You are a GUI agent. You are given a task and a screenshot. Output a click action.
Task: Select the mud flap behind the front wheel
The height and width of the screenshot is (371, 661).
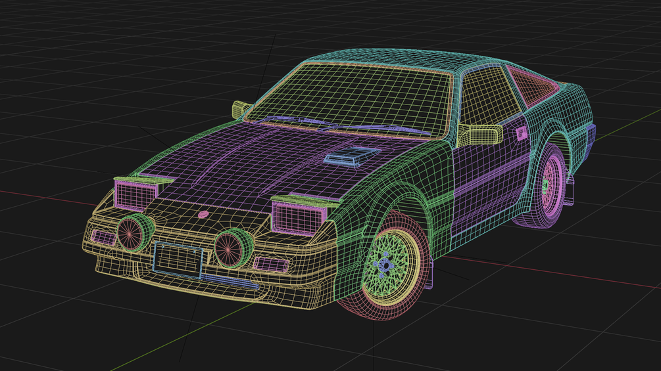pos(430,273)
